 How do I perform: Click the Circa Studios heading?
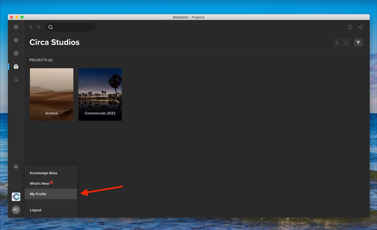[x=54, y=42]
